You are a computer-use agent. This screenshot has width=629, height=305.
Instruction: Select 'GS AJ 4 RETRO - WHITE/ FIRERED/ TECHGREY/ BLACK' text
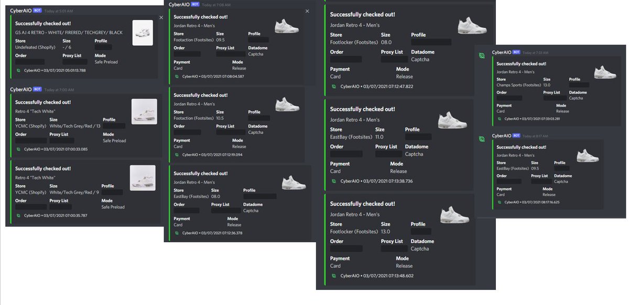69,32
